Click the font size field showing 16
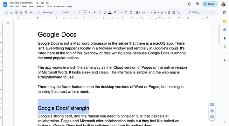This screenshot has height=126, width=229. point(84,12)
